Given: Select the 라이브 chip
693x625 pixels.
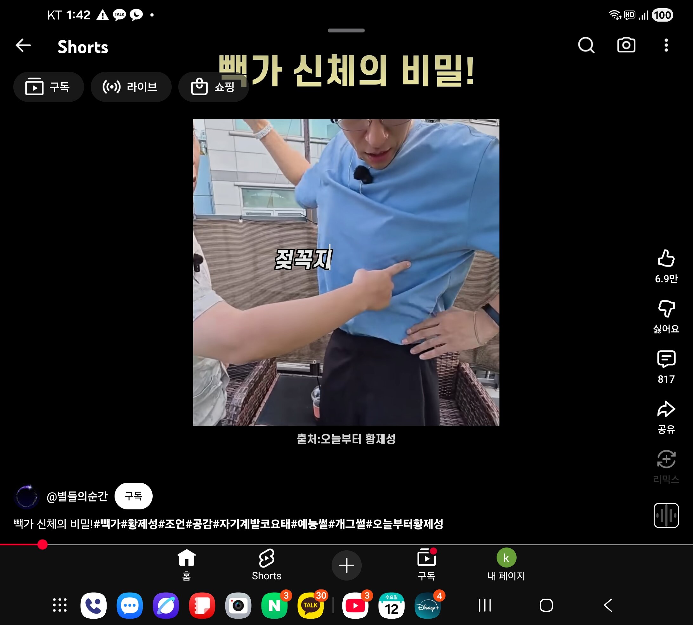Looking at the screenshot, I should tap(131, 87).
